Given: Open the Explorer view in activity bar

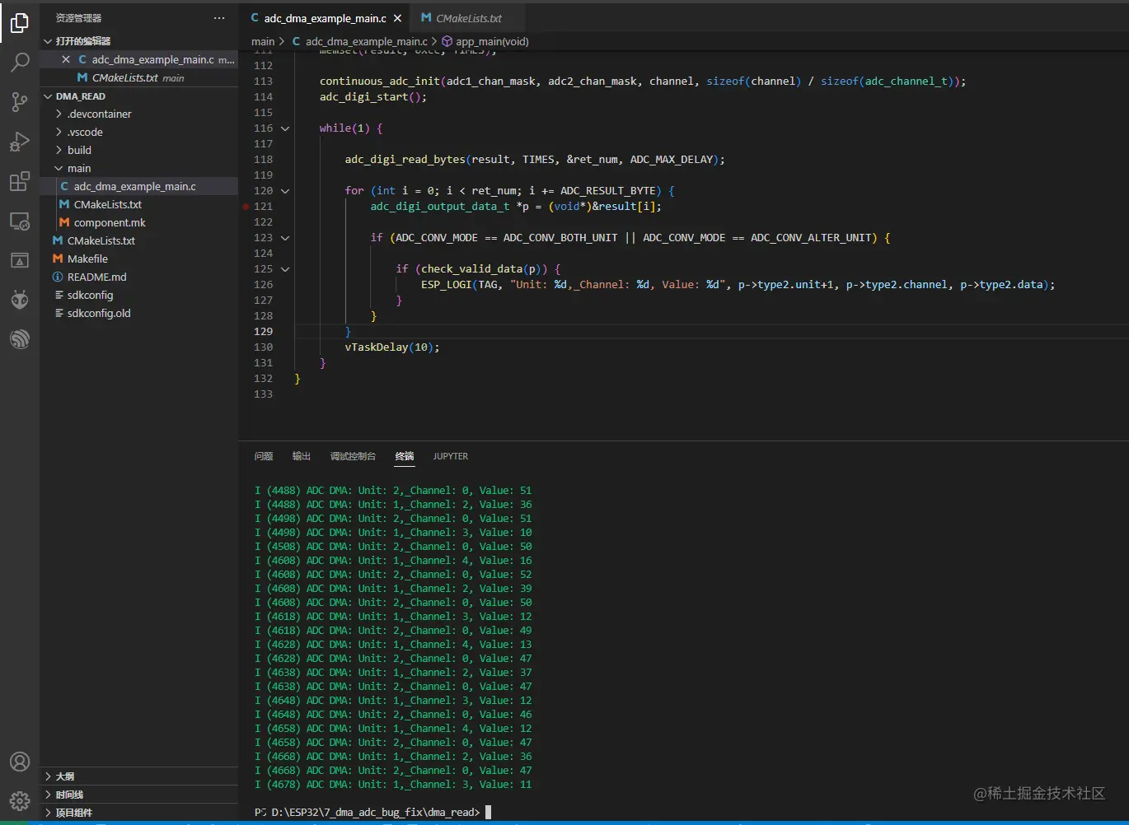Looking at the screenshot, I should pyautogui.click(x=20, y=23).
